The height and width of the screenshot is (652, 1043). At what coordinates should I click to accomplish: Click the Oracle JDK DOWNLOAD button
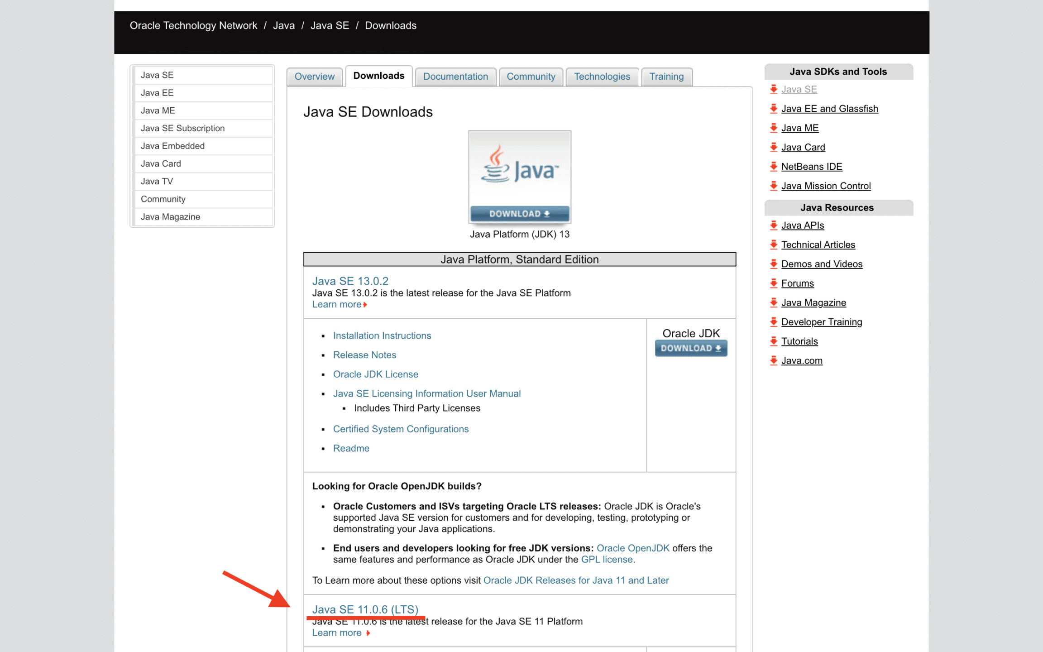(691, 348)
